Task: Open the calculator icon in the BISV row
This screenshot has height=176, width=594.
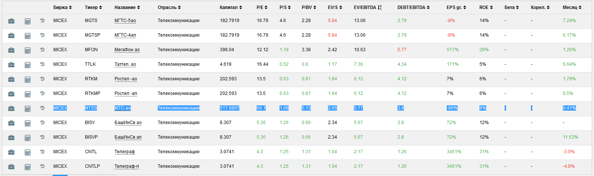Action: point(27,123)
